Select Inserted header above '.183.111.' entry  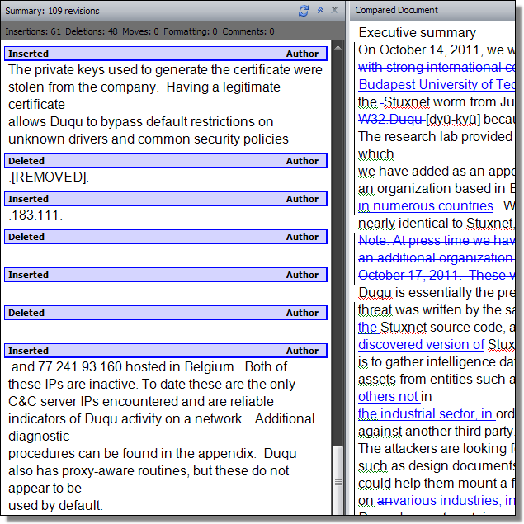coord(166,199)
